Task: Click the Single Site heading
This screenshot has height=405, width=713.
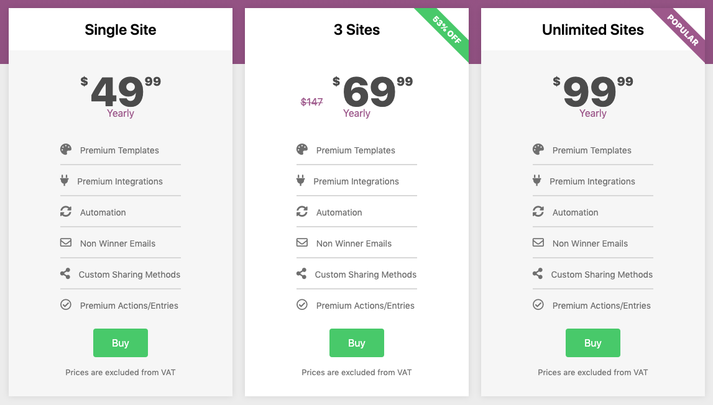Action: coord(121,30)
